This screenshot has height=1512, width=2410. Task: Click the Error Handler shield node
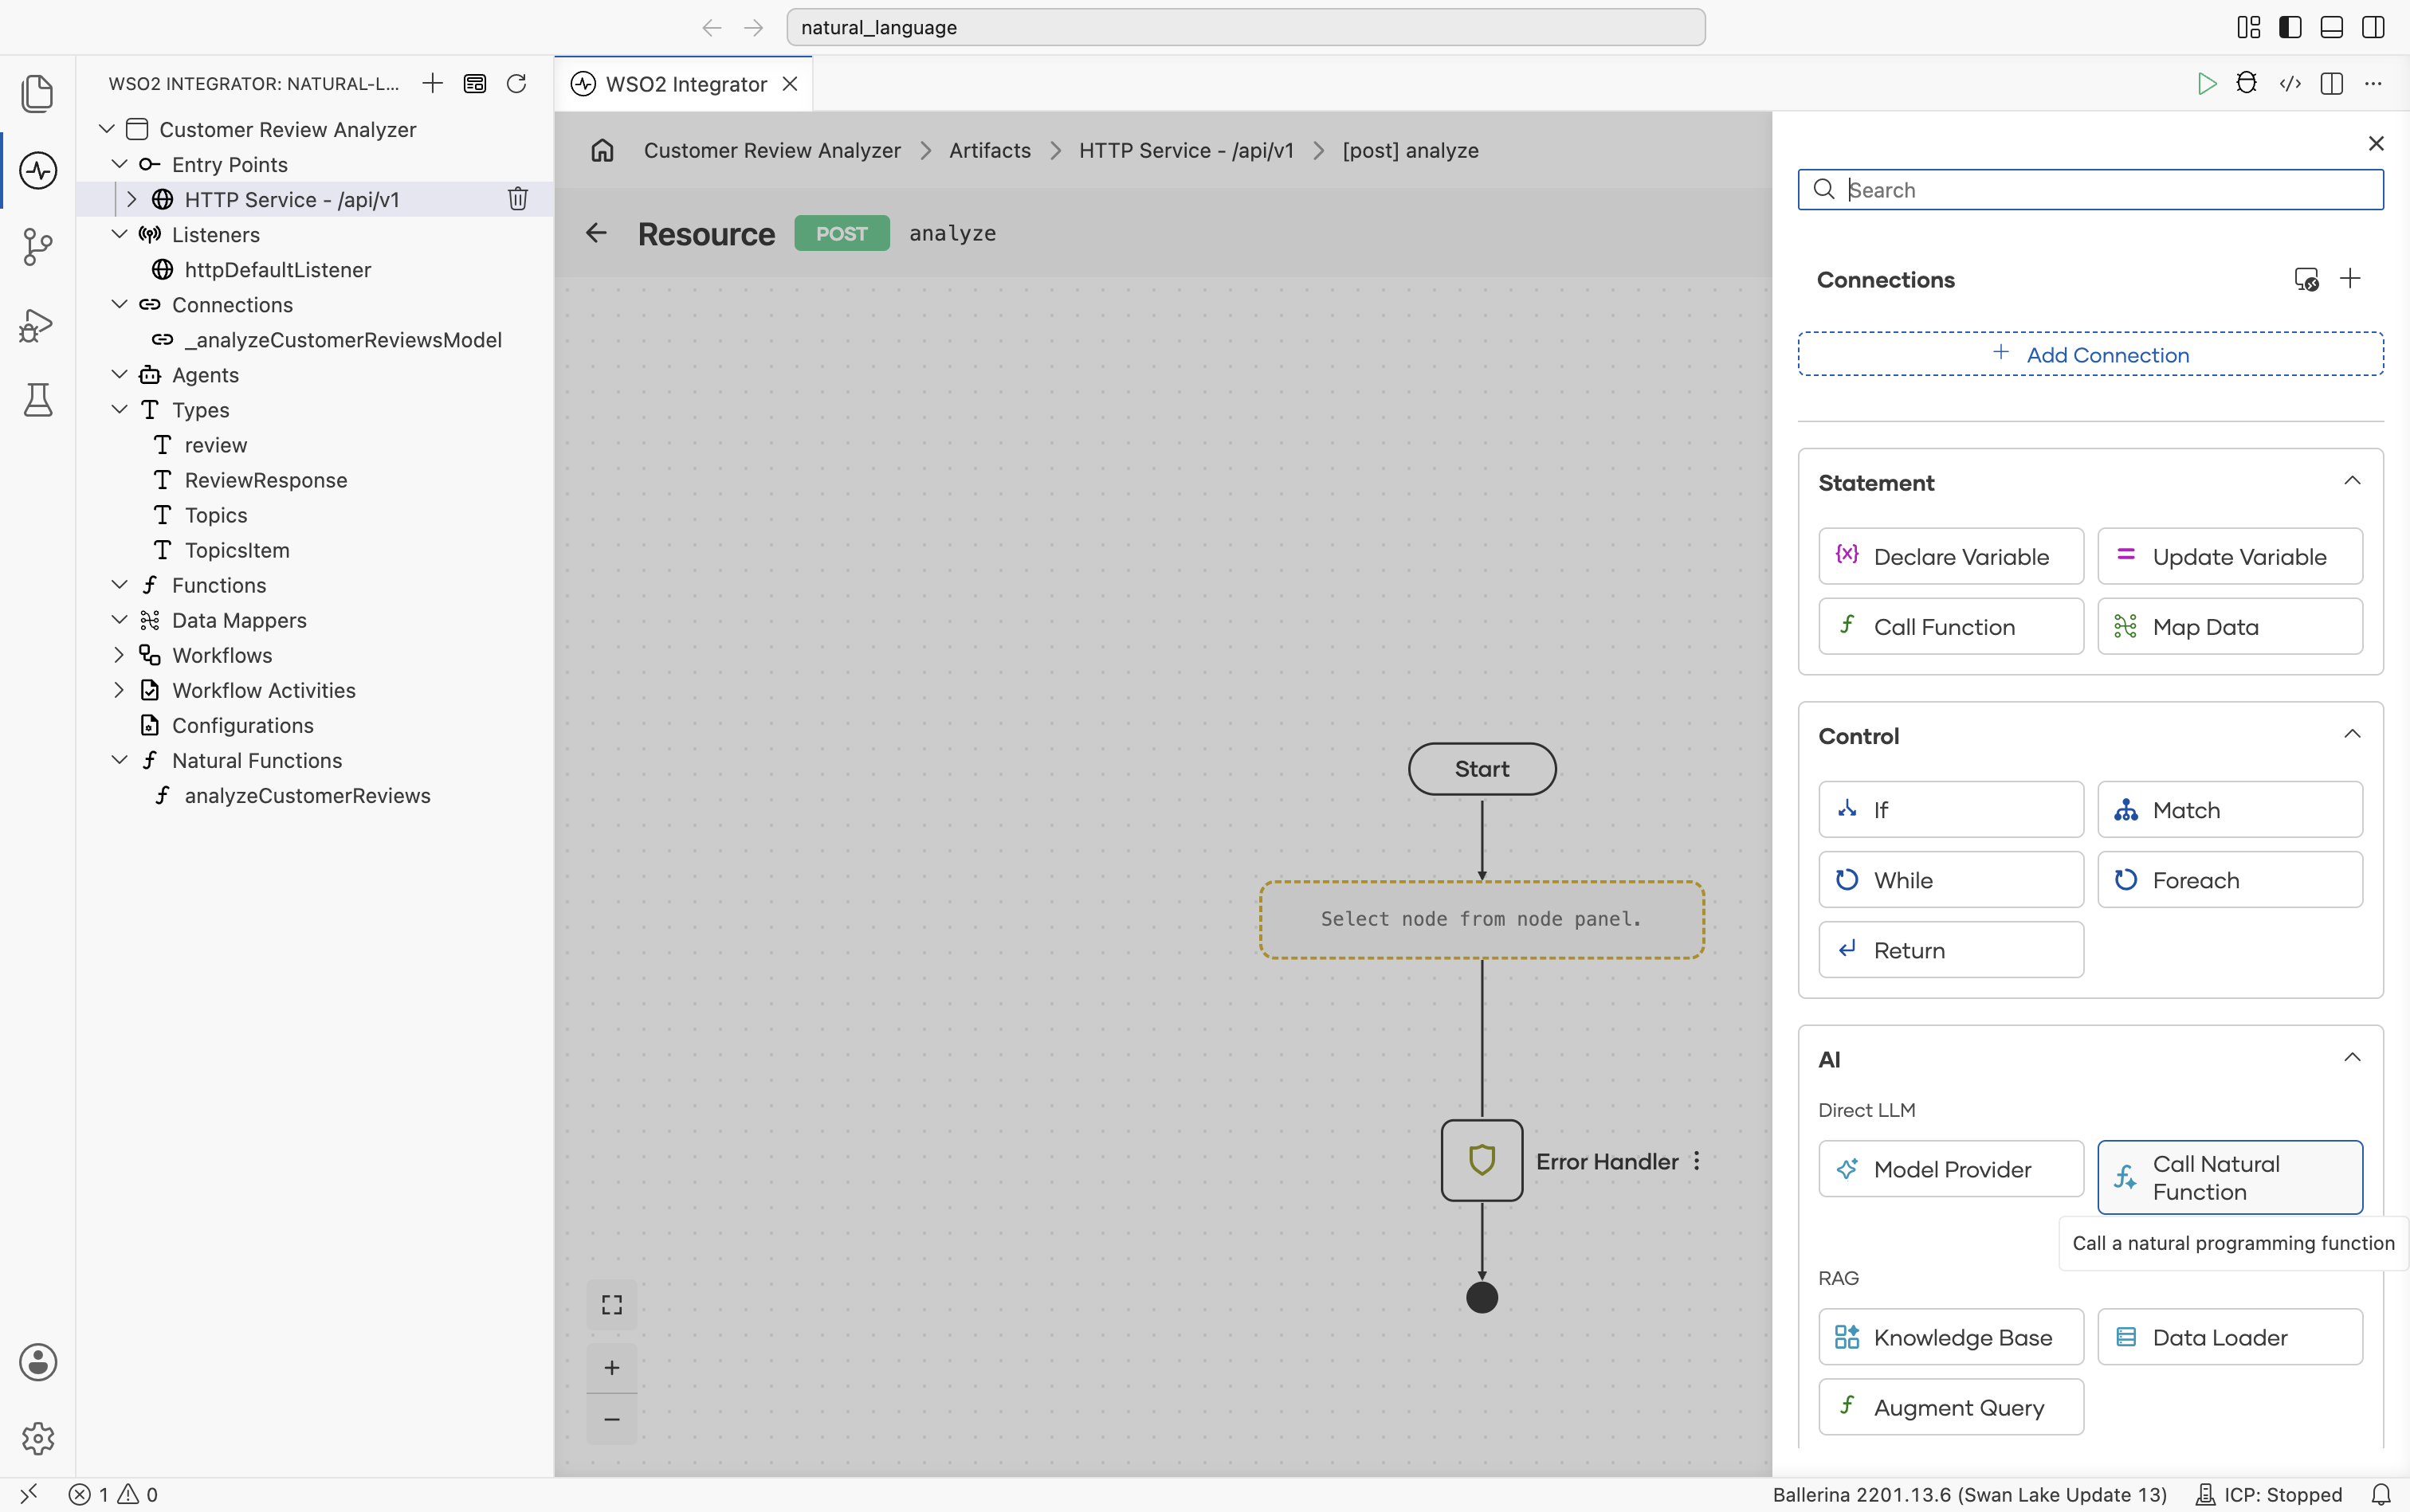[x=1482, y=1160]
